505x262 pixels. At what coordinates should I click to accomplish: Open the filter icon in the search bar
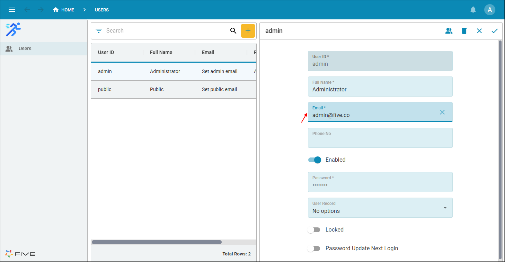(x=98, y=30)
